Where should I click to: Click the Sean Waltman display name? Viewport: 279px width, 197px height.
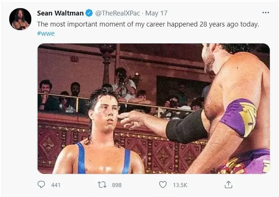tap(60, 13)
